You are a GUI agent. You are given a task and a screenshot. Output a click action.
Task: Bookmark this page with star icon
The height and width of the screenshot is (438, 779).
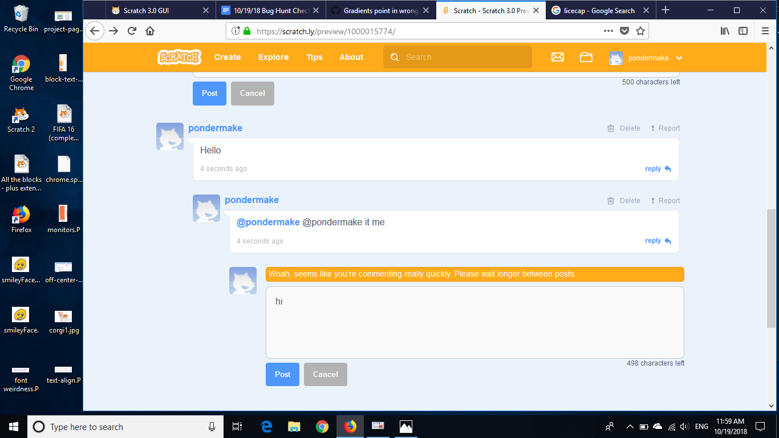pos(640,31)
